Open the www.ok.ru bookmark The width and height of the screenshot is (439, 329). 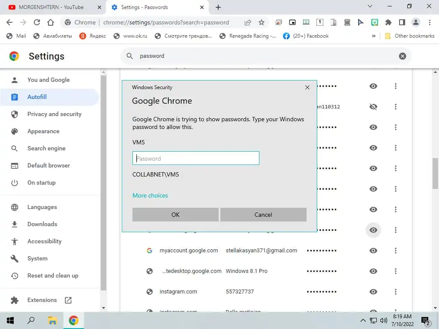tap(130, 36)
